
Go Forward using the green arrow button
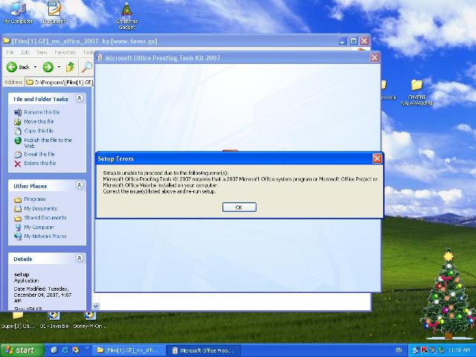point(48,67)
